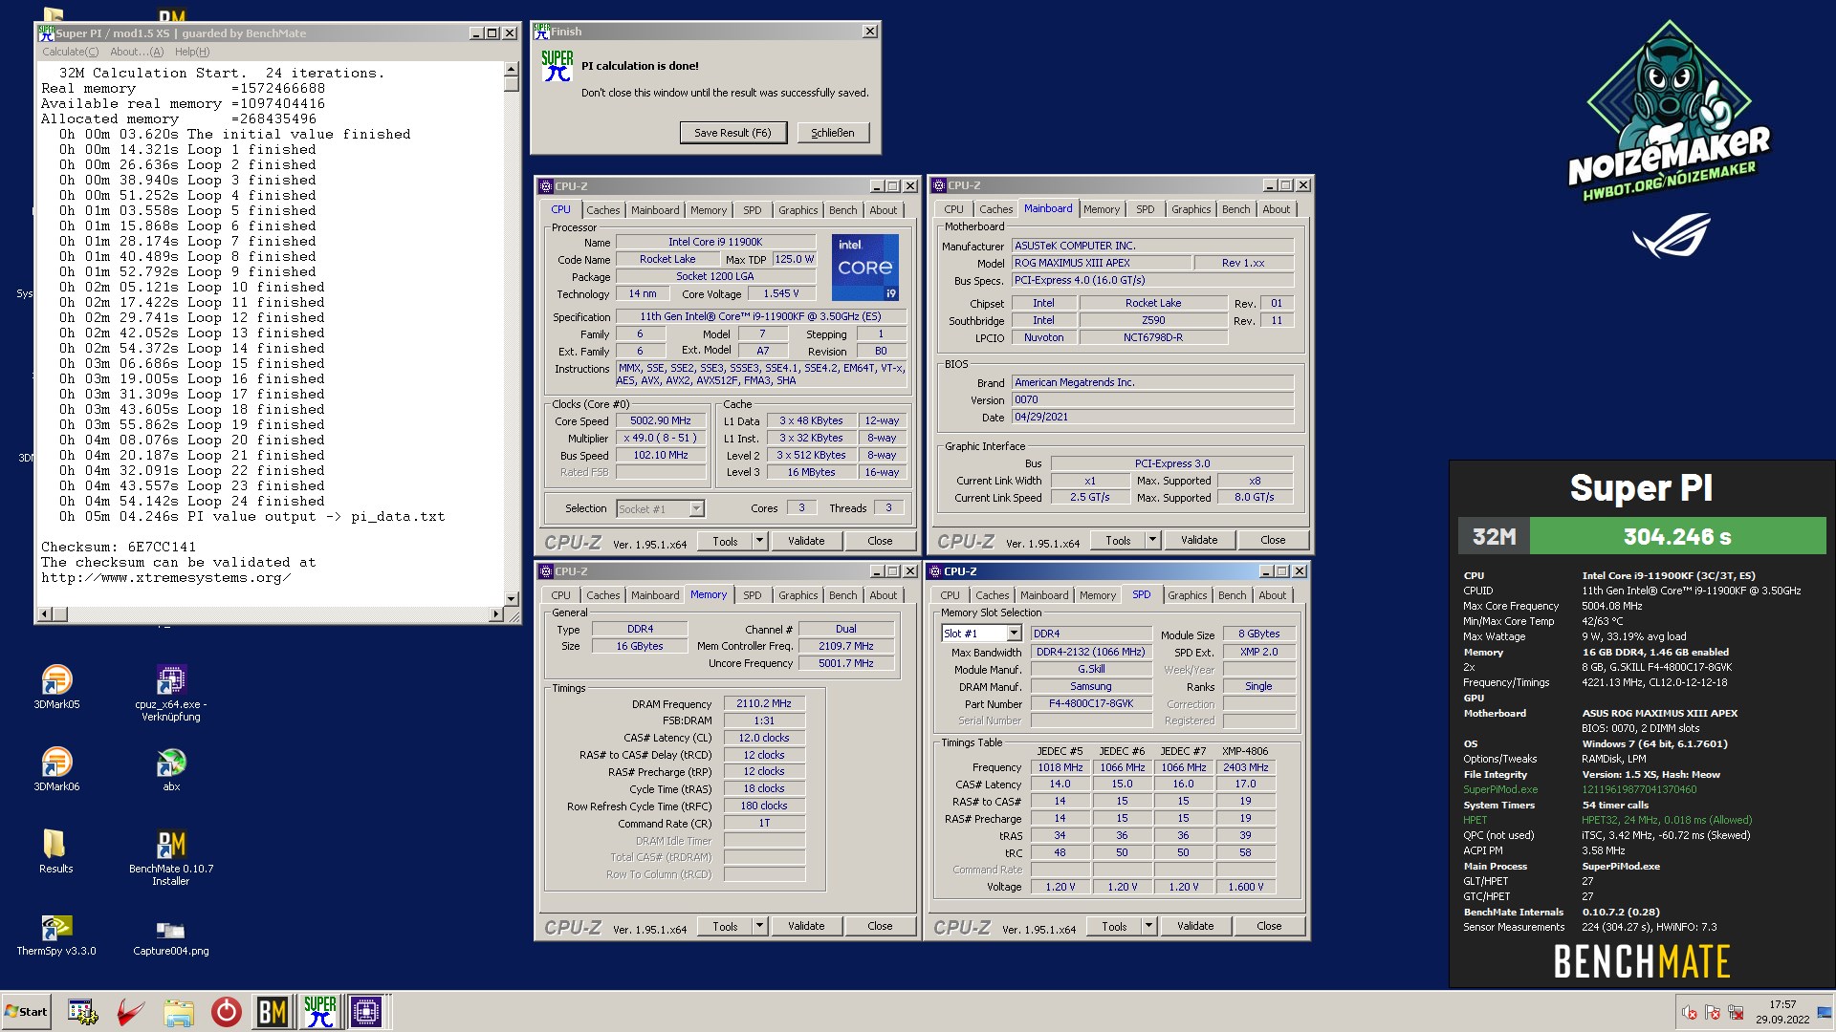Click Tools button in the SPD tab CPU-Z window
1836x1032 pixels.
pyautogui.click(x=1114, y=926)
